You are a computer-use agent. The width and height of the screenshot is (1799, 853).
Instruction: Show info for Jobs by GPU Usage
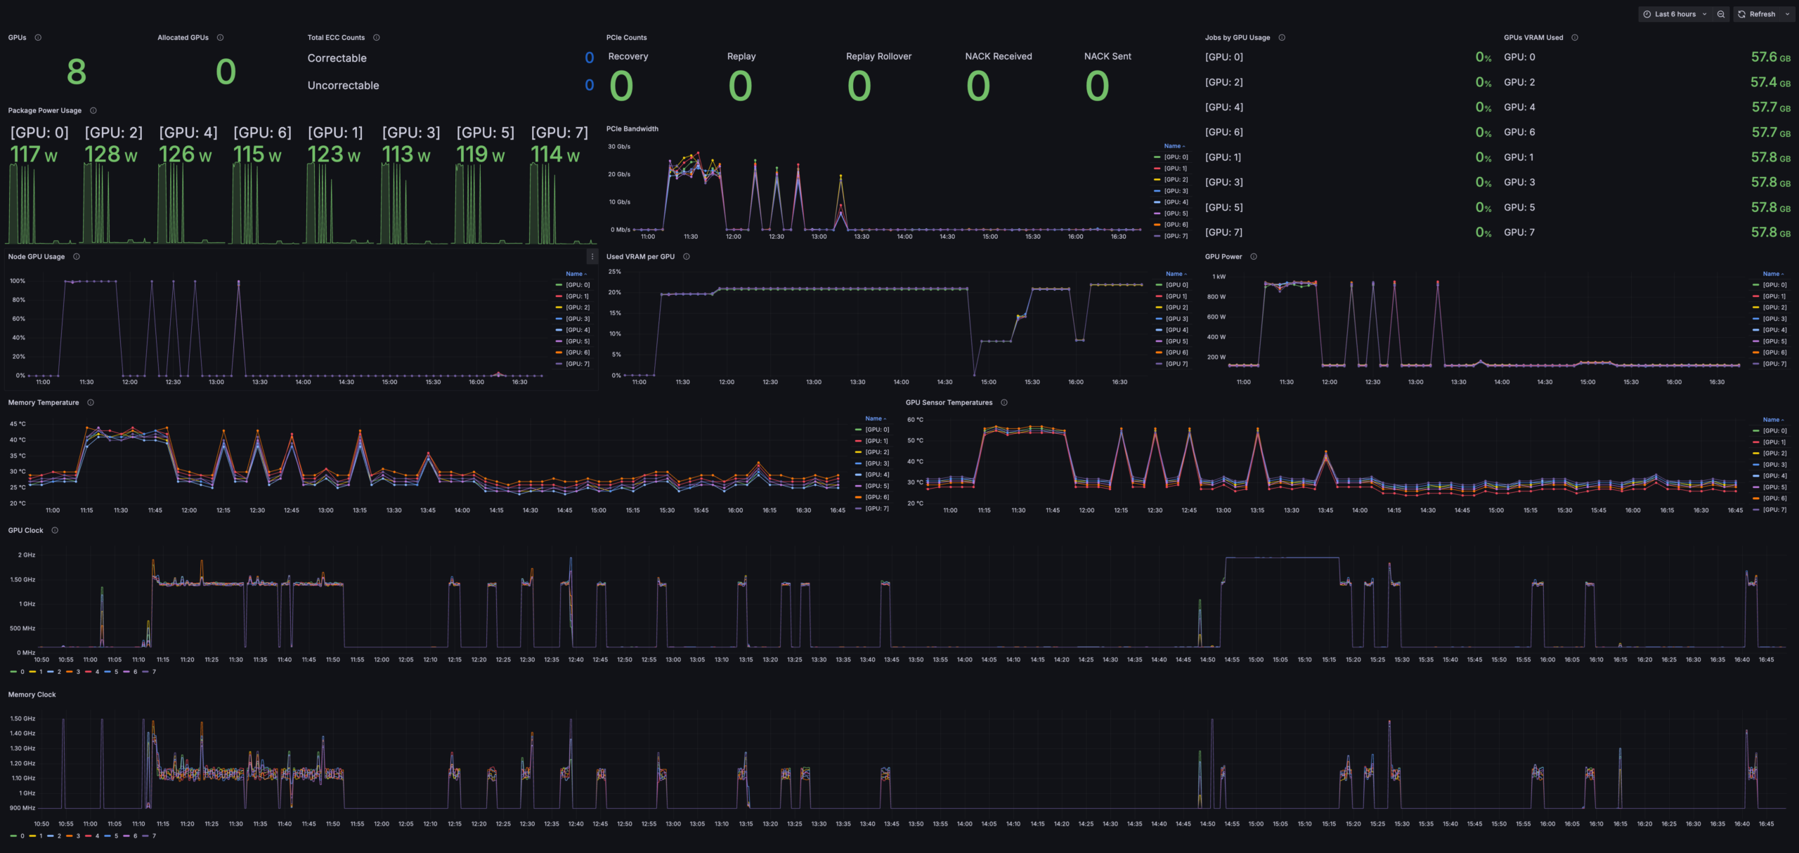[1281, 38]
